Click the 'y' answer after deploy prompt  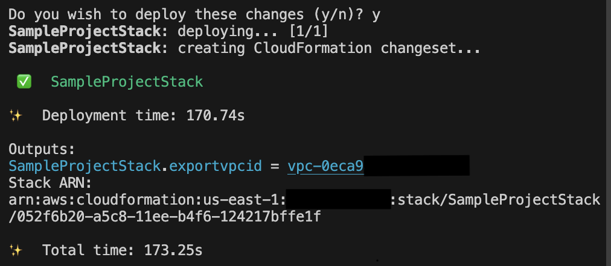(x=376, y=16)
